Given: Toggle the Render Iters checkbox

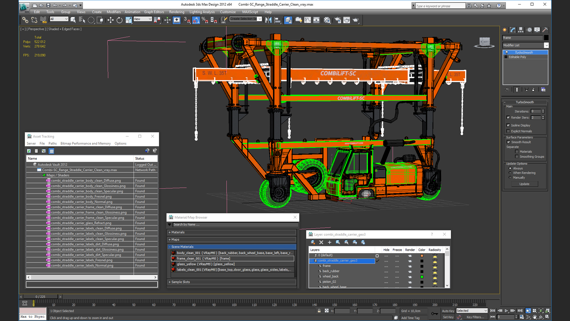Looking at the screenshot, I should click(x=508, y=117).
